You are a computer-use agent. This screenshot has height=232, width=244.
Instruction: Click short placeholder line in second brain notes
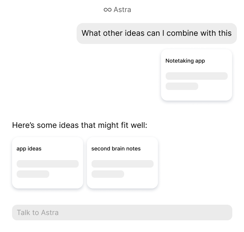pos(108,174)
